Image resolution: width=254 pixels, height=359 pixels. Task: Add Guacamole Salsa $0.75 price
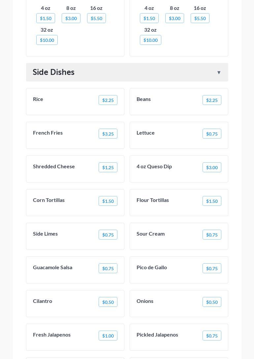click(x=108, y=269)
